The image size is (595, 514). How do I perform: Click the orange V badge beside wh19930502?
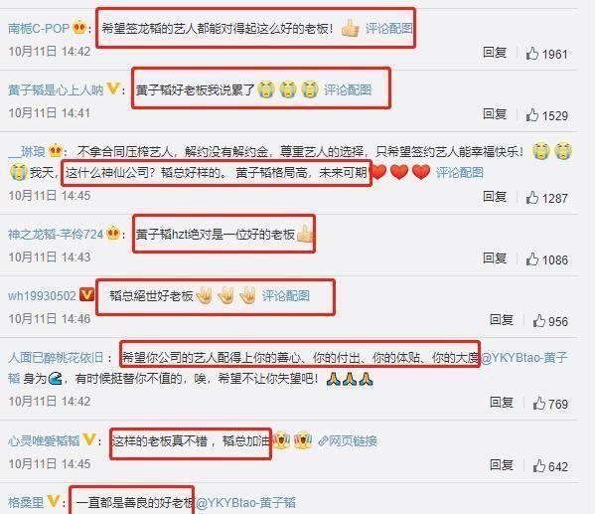86,295
